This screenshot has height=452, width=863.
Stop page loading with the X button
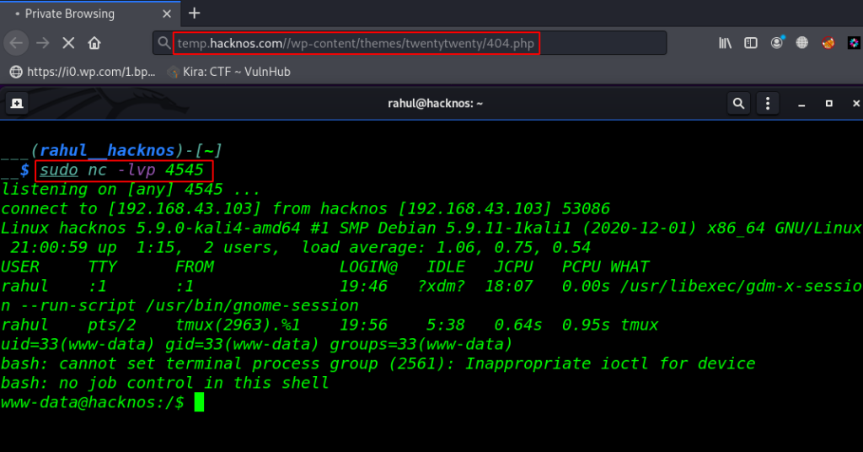[x=68, y=43]
